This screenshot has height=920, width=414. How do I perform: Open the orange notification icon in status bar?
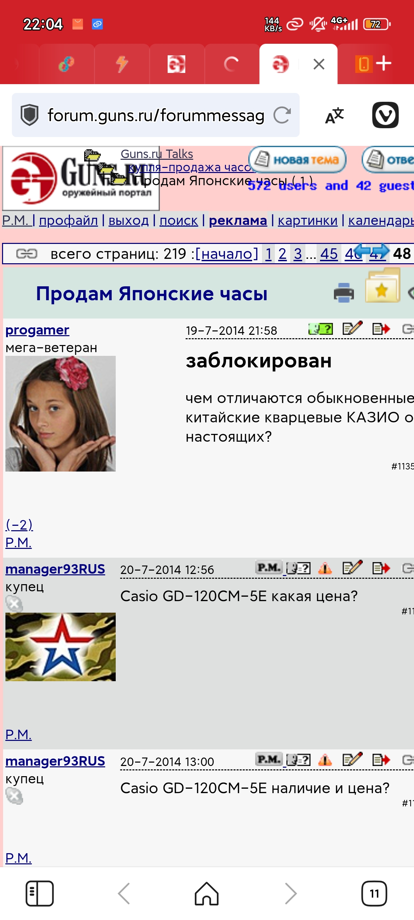point(77,24)
